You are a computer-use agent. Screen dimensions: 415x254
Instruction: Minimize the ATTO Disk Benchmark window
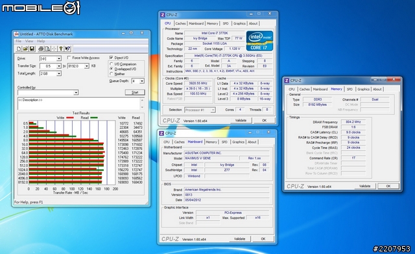click(123, 33)
